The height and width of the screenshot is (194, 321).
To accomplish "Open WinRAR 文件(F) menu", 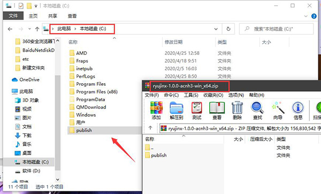I will coord(152,95).
